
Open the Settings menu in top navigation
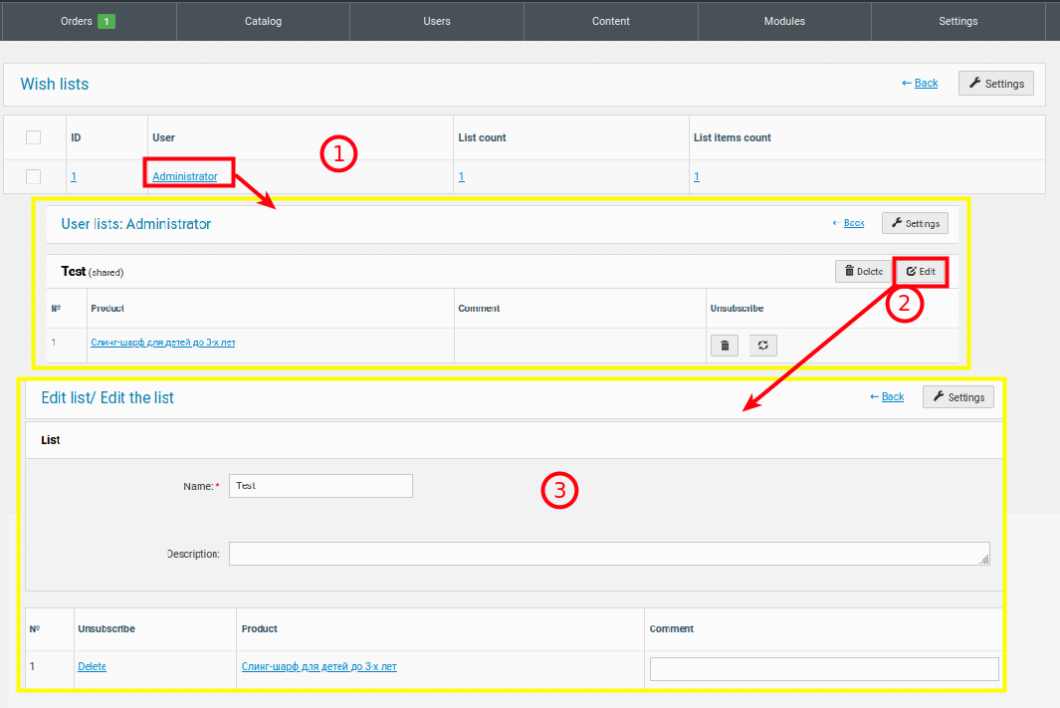pyautogui.click(x=957, y=21)
